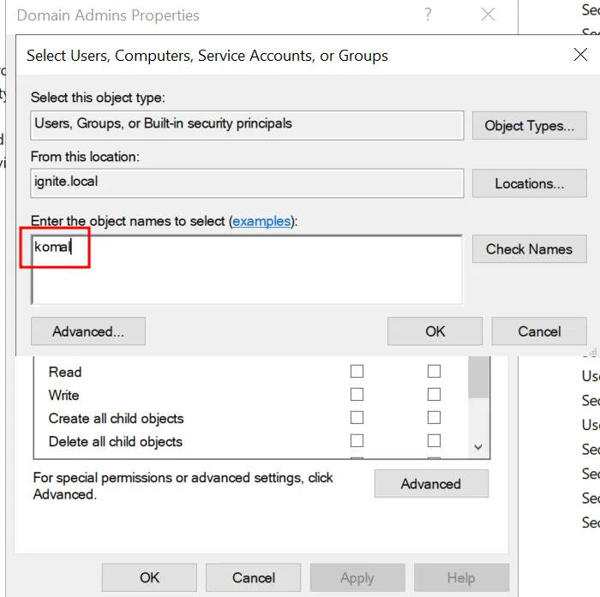This screenshot has height=597, width=600.
Task: Click the permissions list scrollbar thumb
Action: tap(478, 379)
